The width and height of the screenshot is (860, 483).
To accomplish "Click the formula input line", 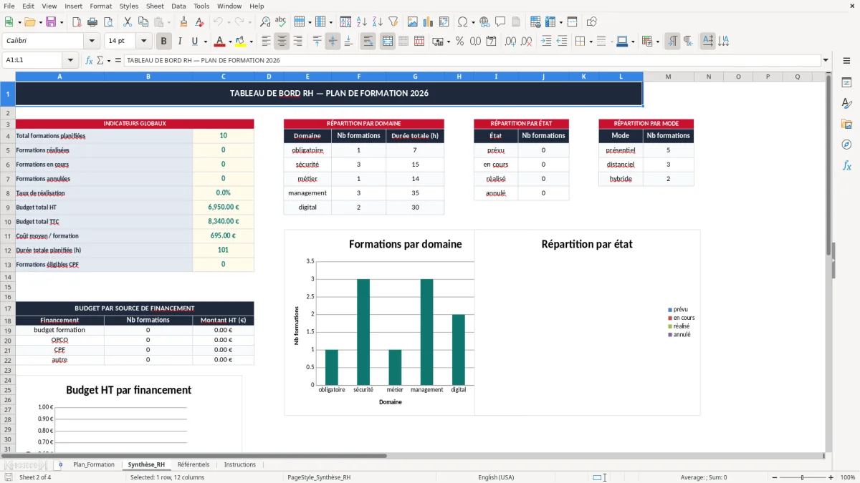I will click(x=472, y=60).
